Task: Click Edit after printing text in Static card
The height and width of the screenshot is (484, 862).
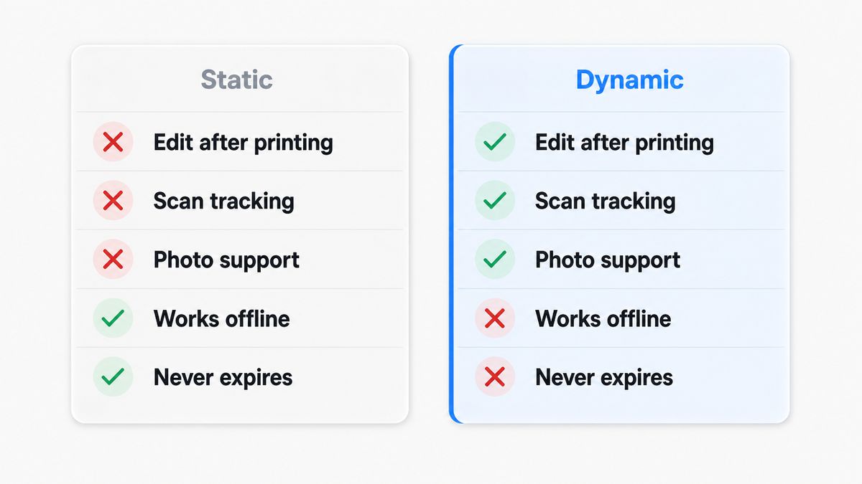Action: point(244,143)
